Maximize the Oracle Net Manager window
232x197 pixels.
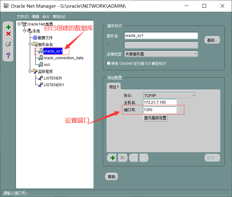(x=204, y=6)
